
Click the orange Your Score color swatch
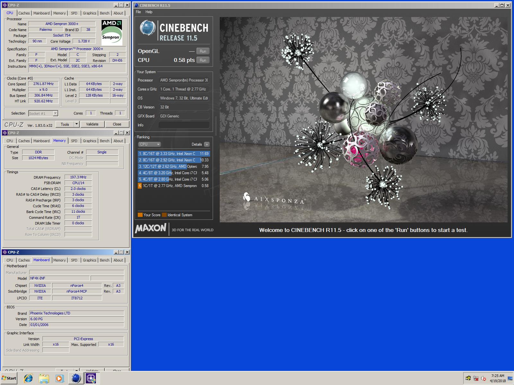point(140,215)
